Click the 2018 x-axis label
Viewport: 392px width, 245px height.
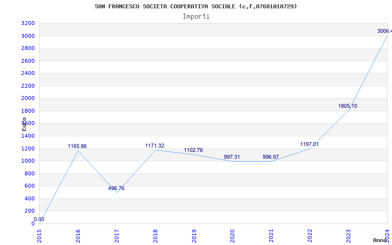coord(155,236)
